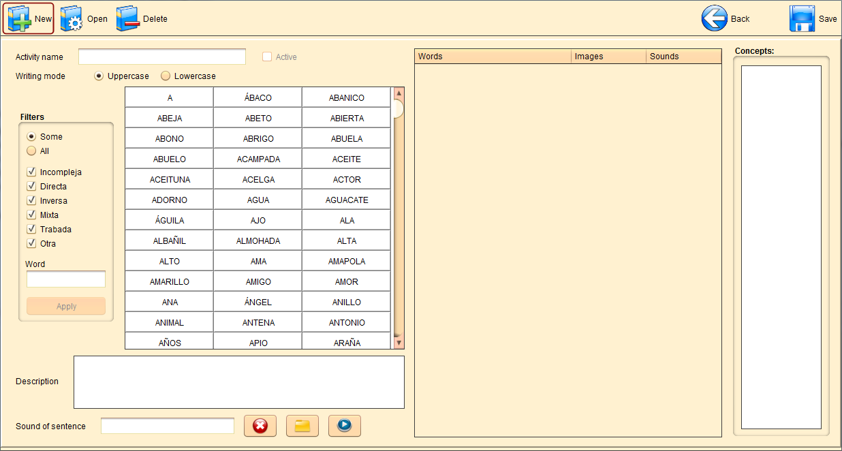Screen dimensions: 842x451
Task: Select the word AMAPOLA
Action: pos(346,261)
